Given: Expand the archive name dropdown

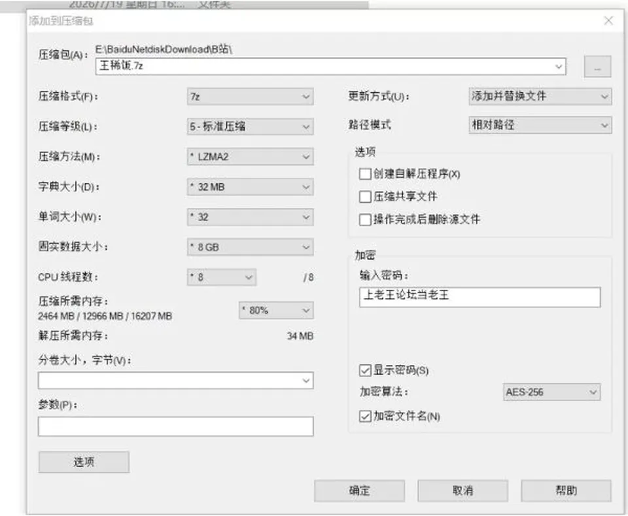Looking at the screenshot, I should (x=559, y=67).
